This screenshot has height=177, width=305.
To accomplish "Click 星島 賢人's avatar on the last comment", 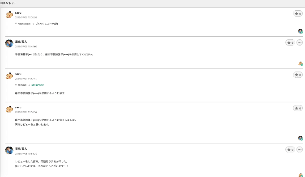I will coord(9,150).
